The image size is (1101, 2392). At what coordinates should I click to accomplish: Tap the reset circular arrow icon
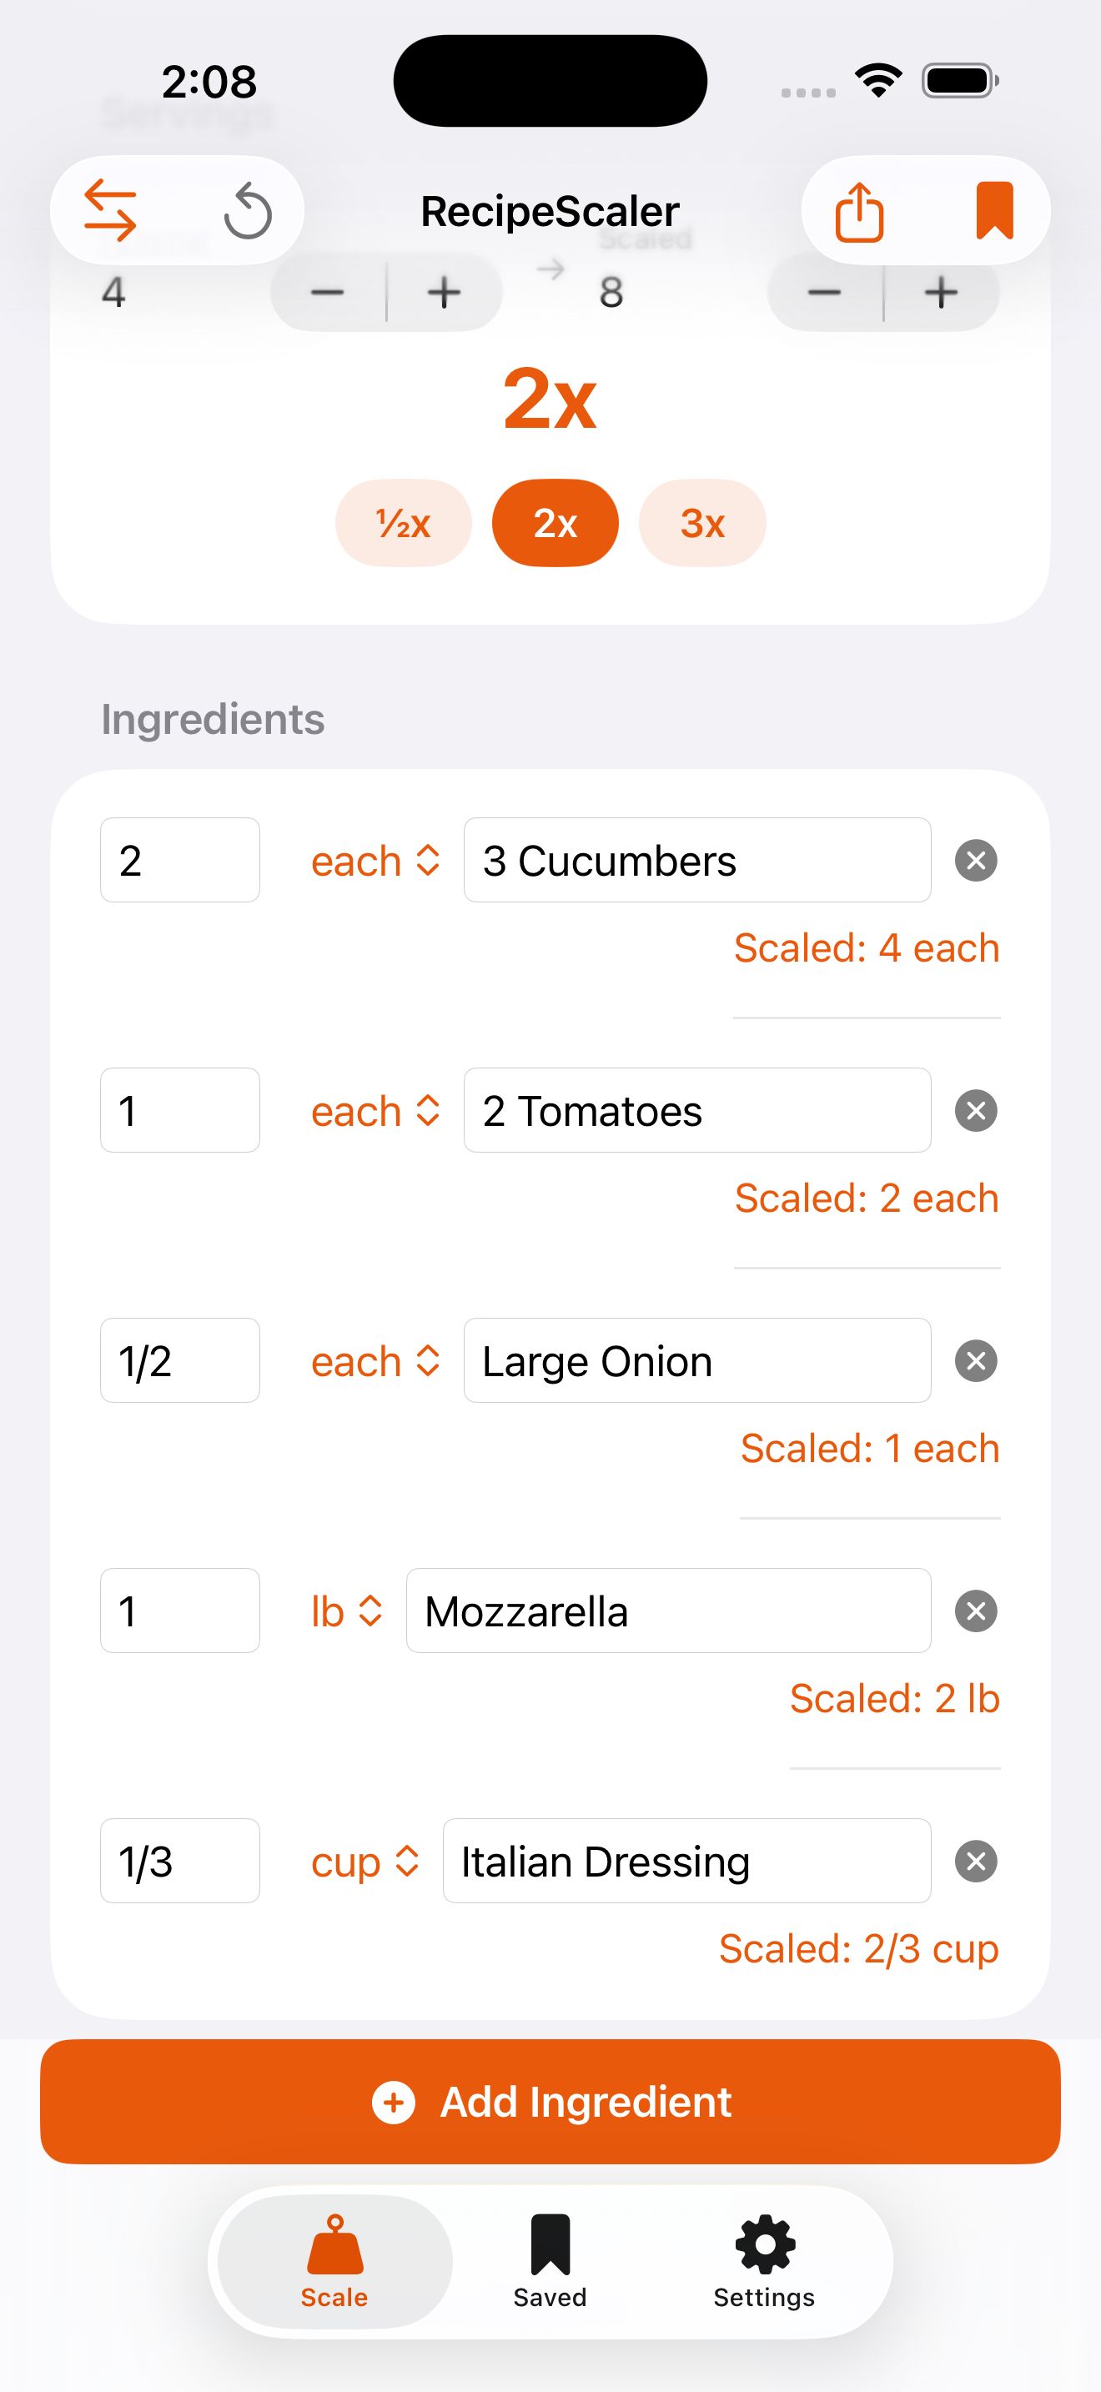pos(248,212)
